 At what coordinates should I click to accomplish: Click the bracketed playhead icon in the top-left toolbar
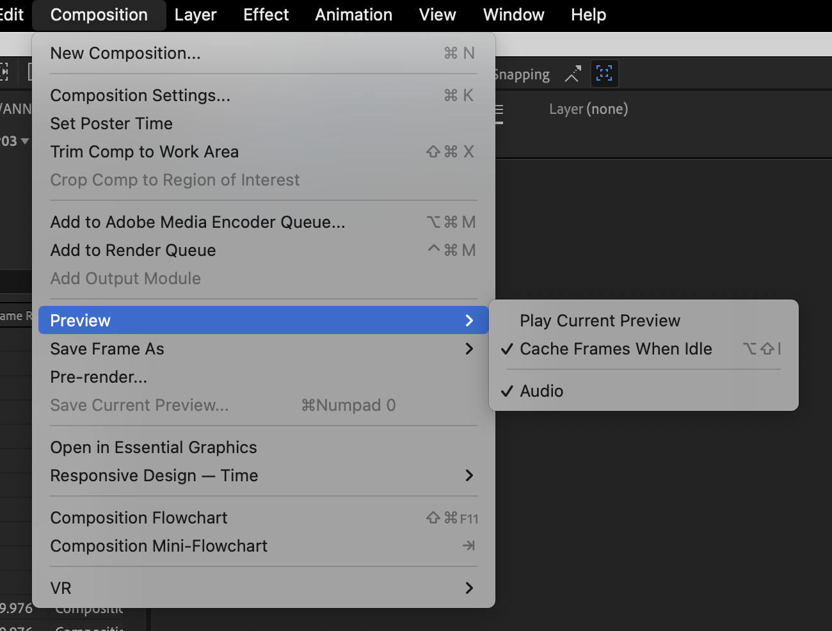(x=5, y=71)
